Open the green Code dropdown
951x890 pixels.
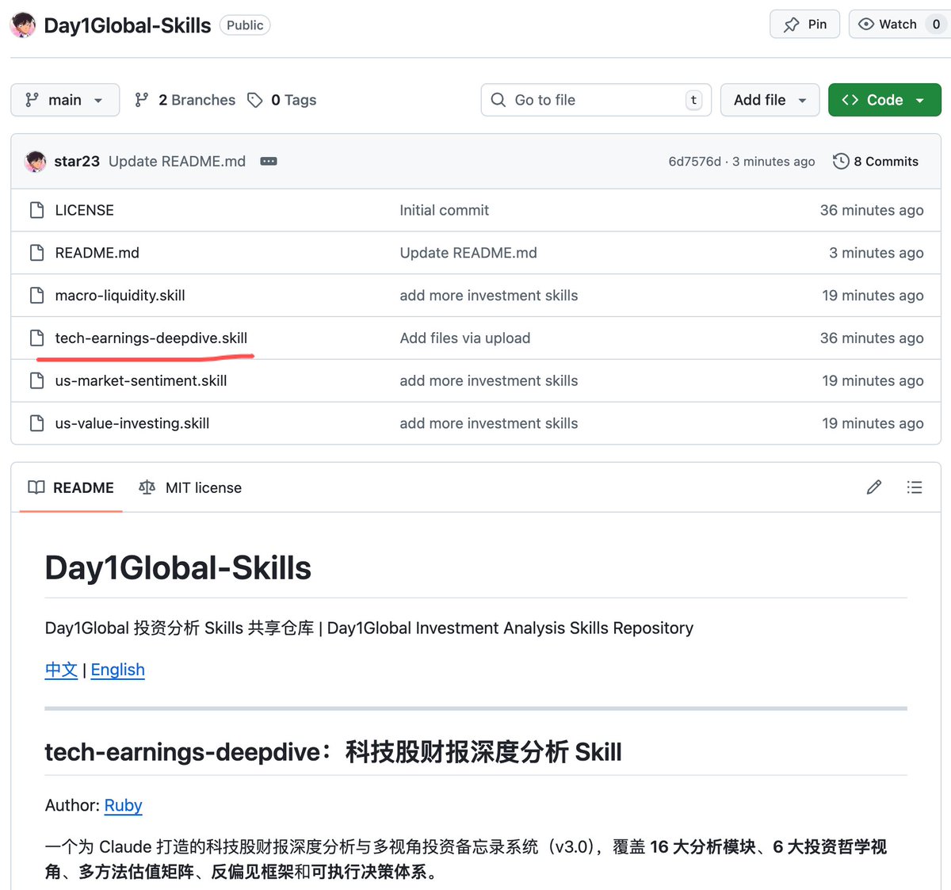[x=884, y=100]
